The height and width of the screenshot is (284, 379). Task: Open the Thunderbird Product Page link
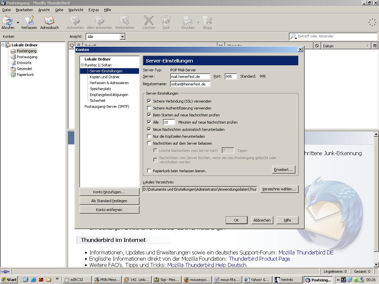coord(259,259)
